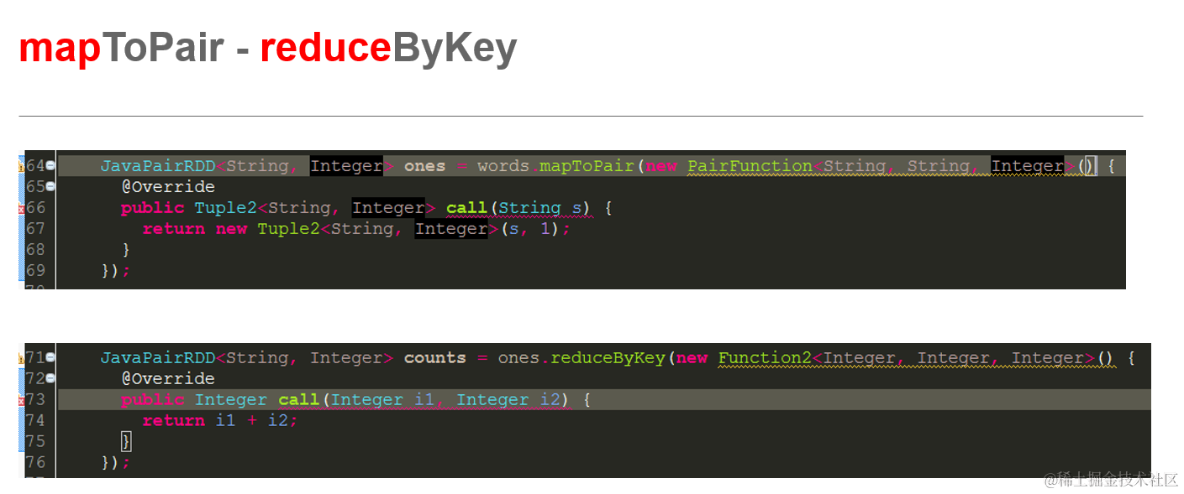Click the 'i1 + i2' expression on line 74
The width and height of the screenshot is (1184, 494).
pos(251,421)
